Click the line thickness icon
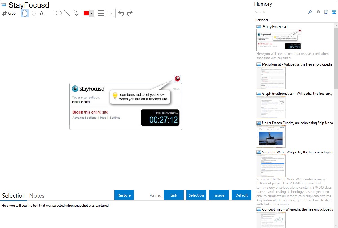This screenshot has height=228, width=338. 100,13
